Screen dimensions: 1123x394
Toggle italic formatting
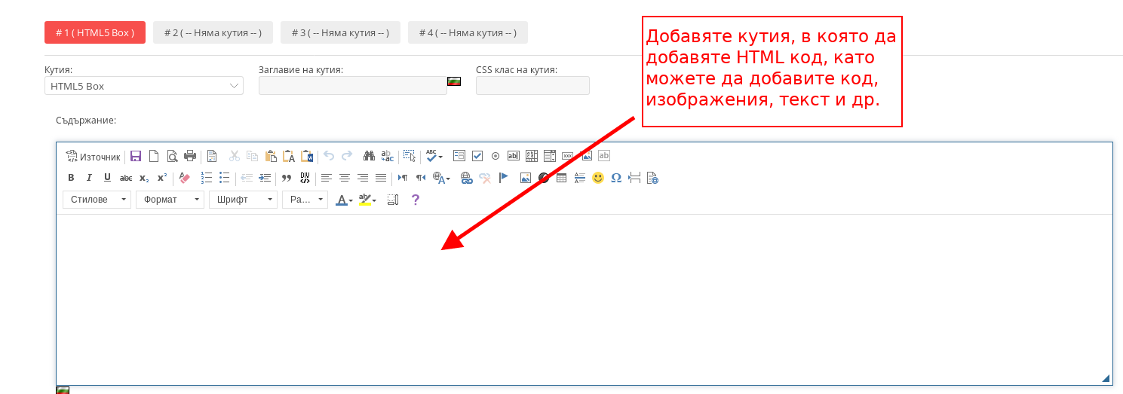click(x=89, y=178)
